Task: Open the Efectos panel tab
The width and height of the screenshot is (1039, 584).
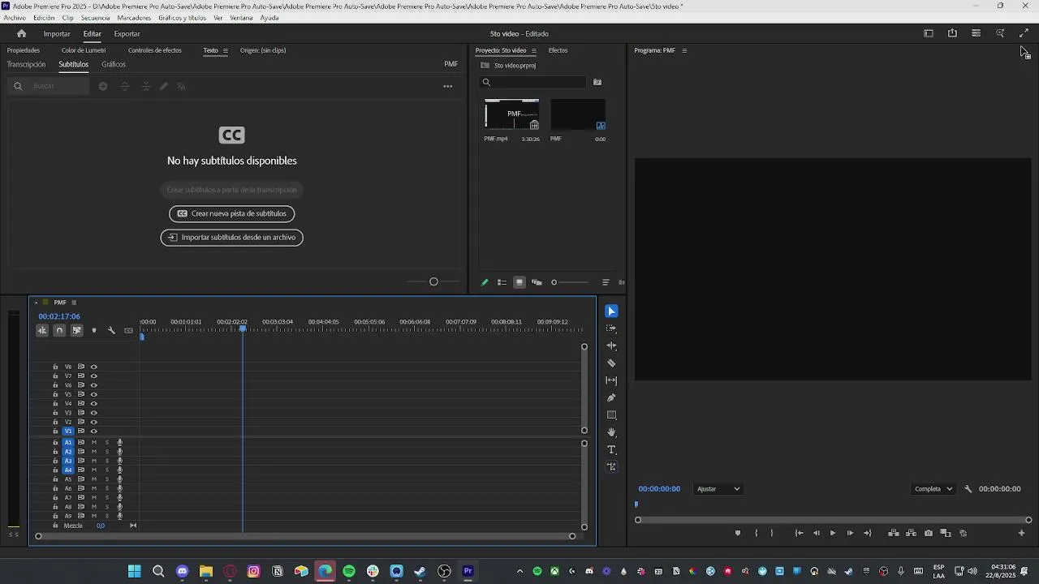Action: (558, 50)
